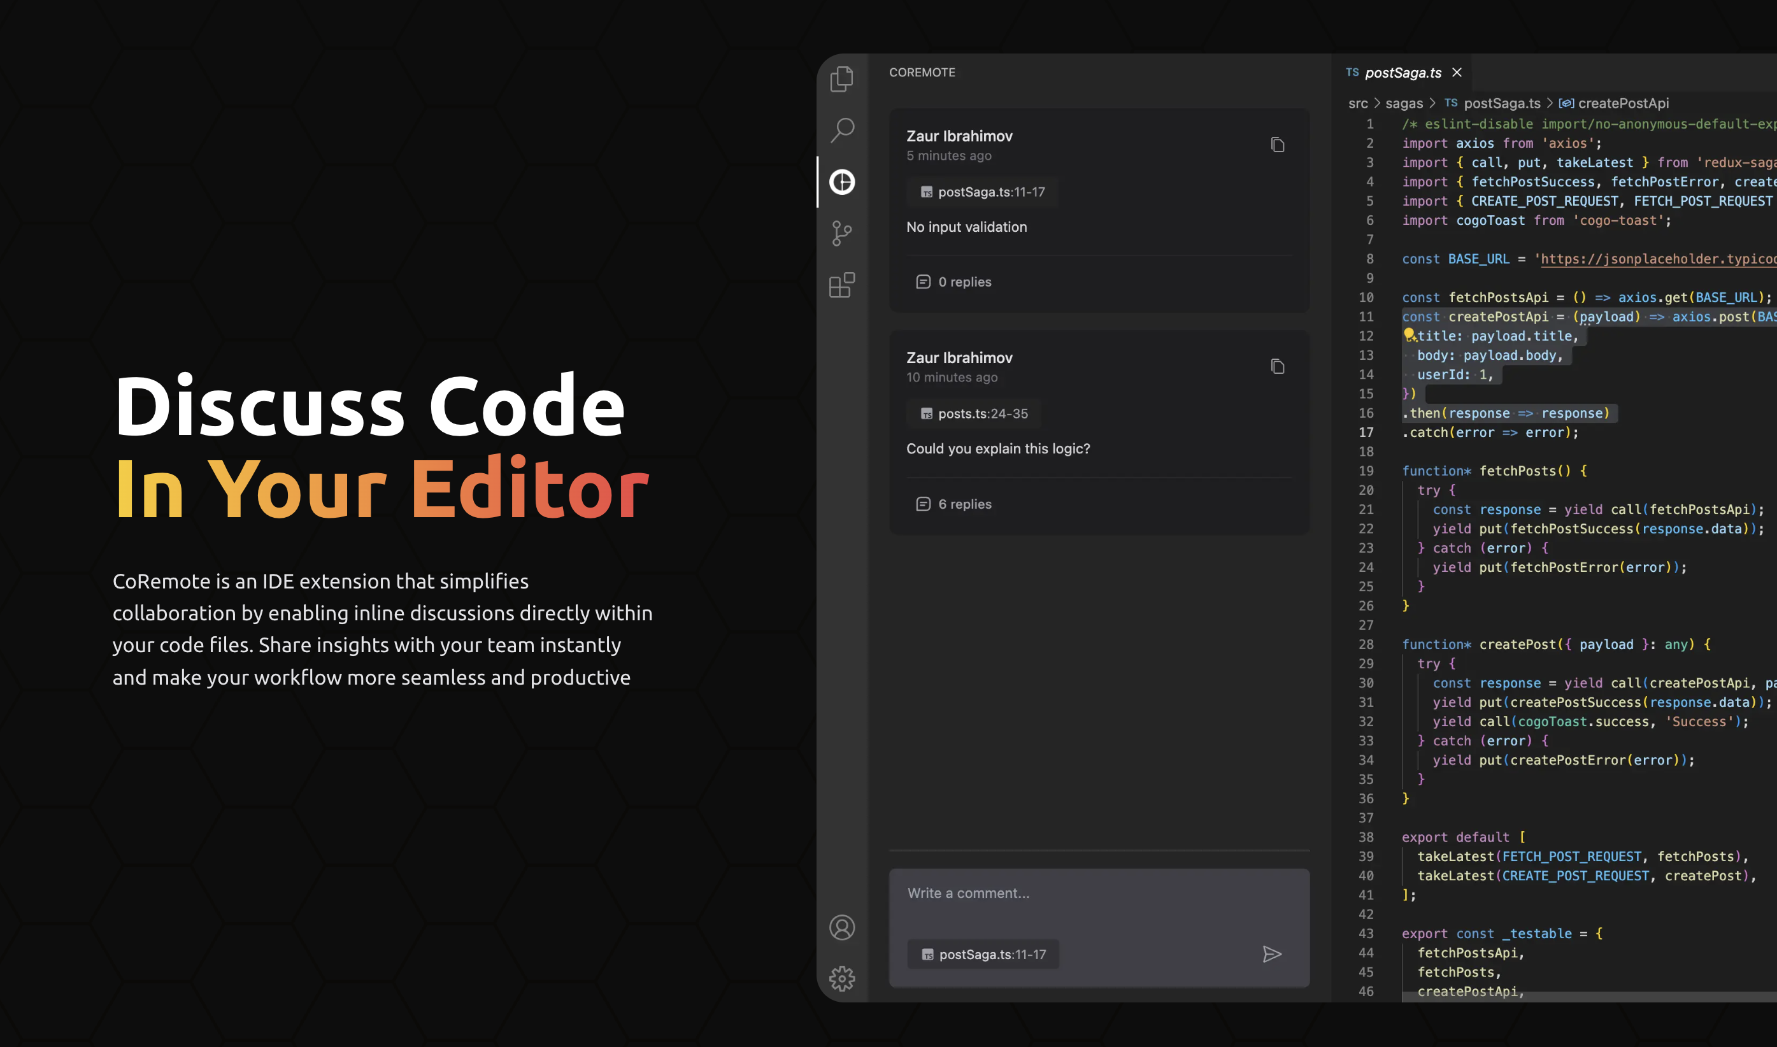Screen dimensions: 1777x1047
Task: Switch to the postSaga.ts tab
Action: point(1403,73)
